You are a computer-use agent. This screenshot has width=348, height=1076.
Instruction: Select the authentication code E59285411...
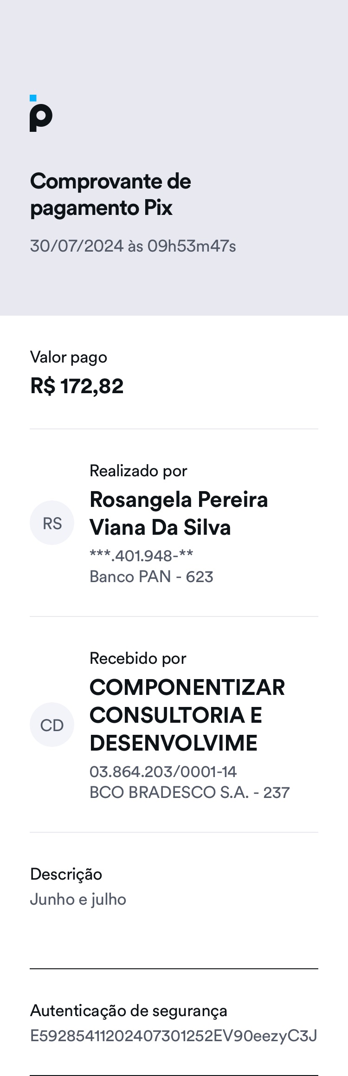tap(174, 1036)
